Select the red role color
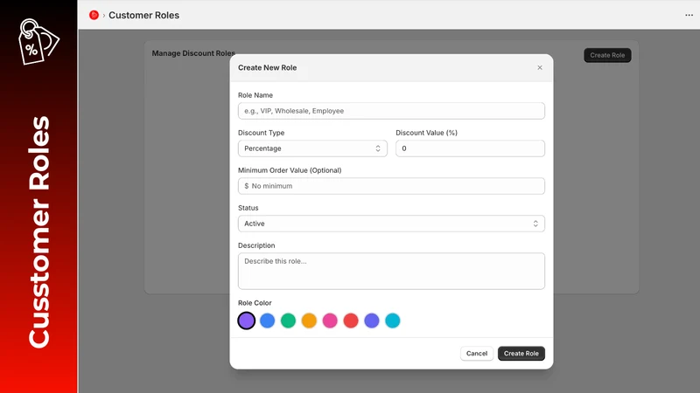This screenshot has height=393, width=700. (x=351, y=321)
